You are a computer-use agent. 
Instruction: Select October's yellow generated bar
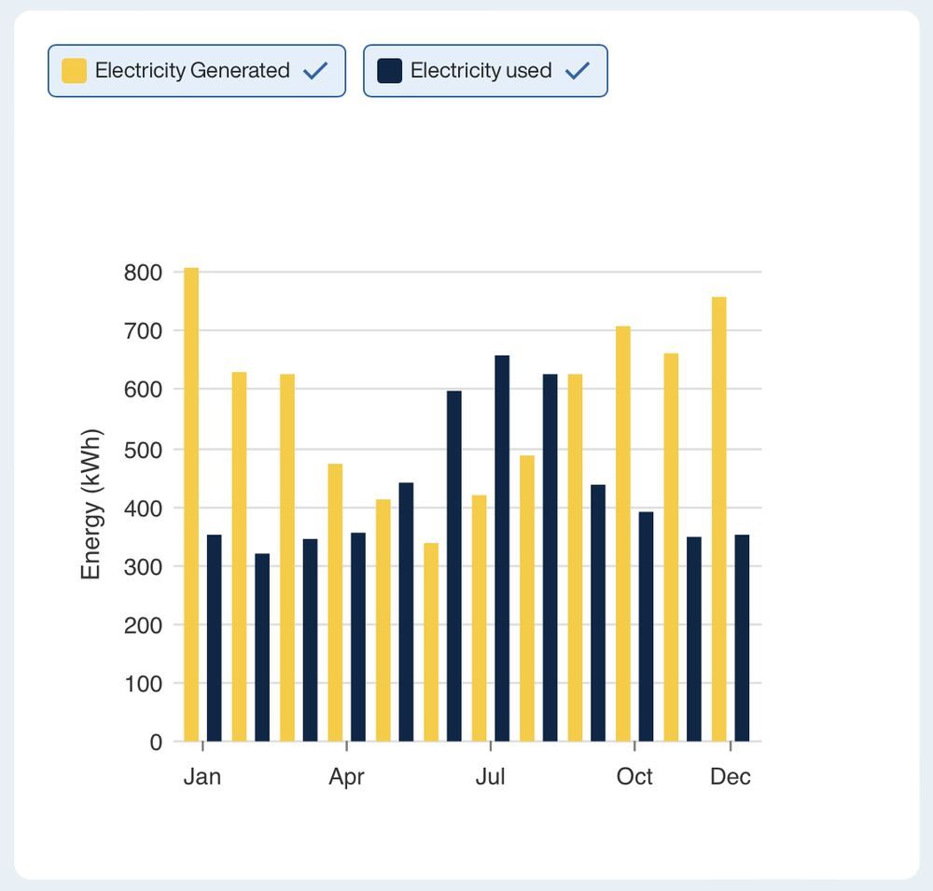click(623, 534)
